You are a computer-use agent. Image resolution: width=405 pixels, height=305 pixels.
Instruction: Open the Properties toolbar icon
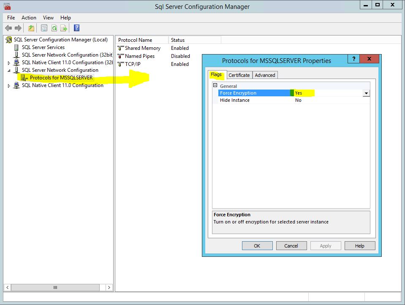click(x=44, y=28)
